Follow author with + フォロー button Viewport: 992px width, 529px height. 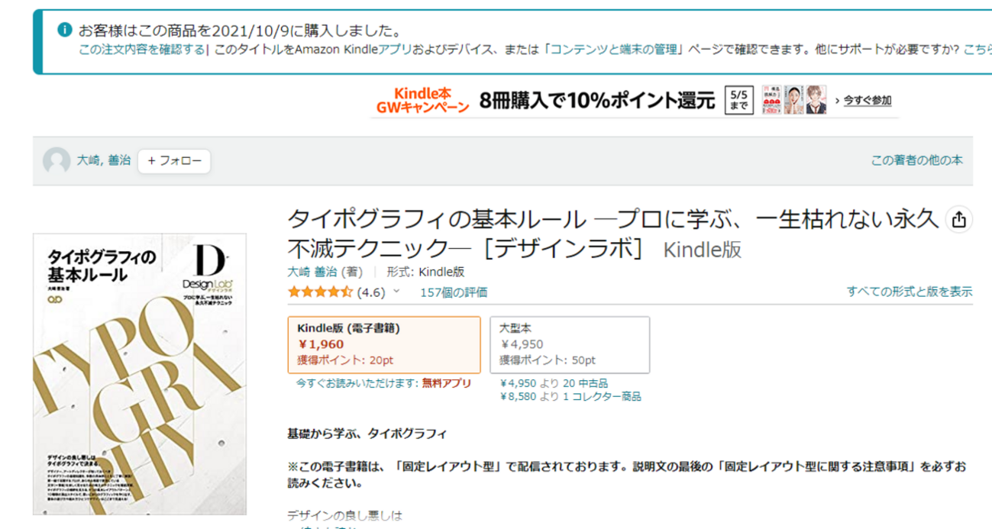(x=174, y=161)
